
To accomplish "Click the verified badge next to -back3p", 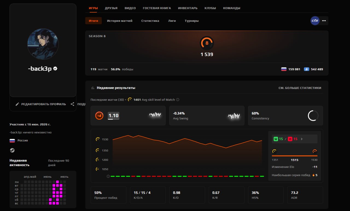I will pos(55,69).
